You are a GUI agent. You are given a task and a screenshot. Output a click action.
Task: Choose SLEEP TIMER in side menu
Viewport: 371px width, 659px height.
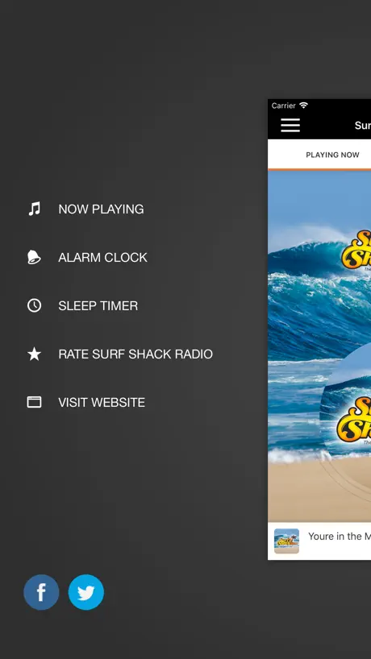click(x=98, y=306)
